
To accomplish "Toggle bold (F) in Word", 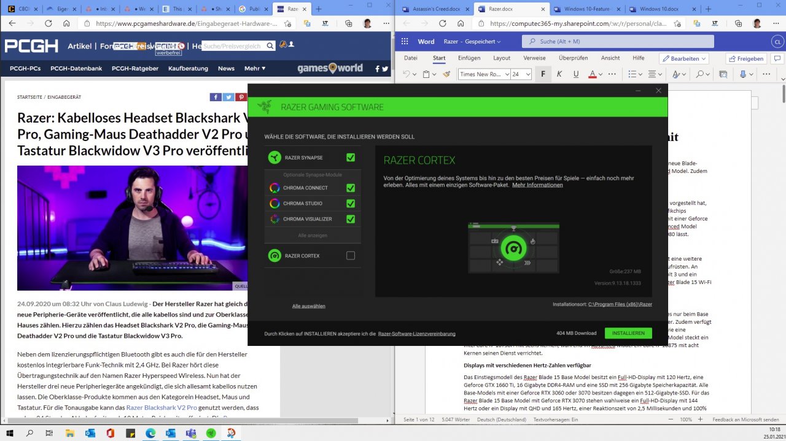I will [x=543, y=74].
